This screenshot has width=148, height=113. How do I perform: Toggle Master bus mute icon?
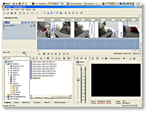[80, 65]
